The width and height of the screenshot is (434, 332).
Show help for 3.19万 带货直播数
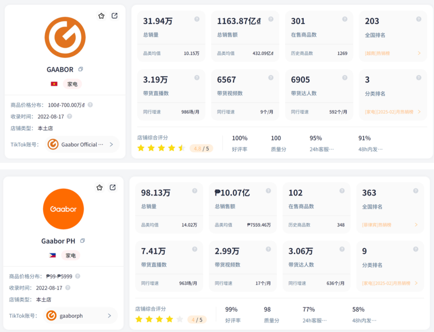pyautogui.click(x=197, y=78)
